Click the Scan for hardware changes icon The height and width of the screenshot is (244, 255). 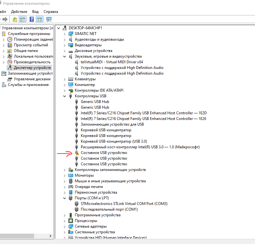click(x=49, y=19)
